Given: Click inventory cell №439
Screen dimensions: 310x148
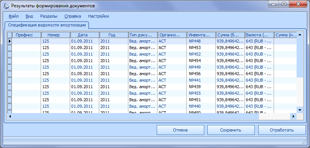Looking at the screenshot, I should click(x=201, y=87).
